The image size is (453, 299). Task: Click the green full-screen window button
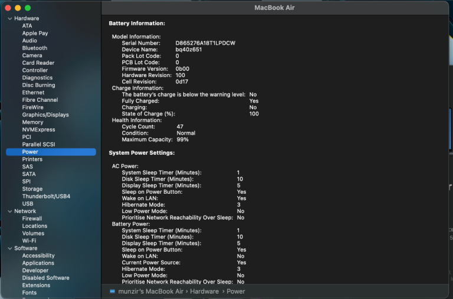28,8
